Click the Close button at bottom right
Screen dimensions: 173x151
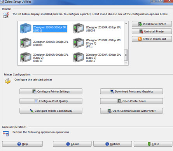(x=153, y=144)
